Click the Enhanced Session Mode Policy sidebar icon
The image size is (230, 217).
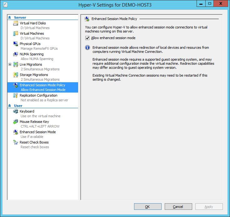click(x=16, y=85)
